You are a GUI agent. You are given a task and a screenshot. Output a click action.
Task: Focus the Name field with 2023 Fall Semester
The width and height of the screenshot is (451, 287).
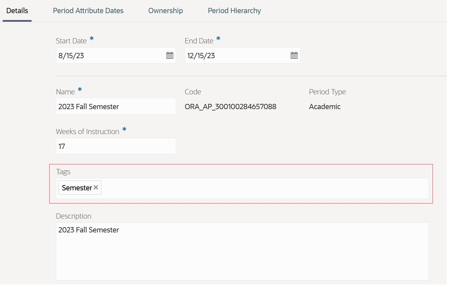(x=115, y=107)
